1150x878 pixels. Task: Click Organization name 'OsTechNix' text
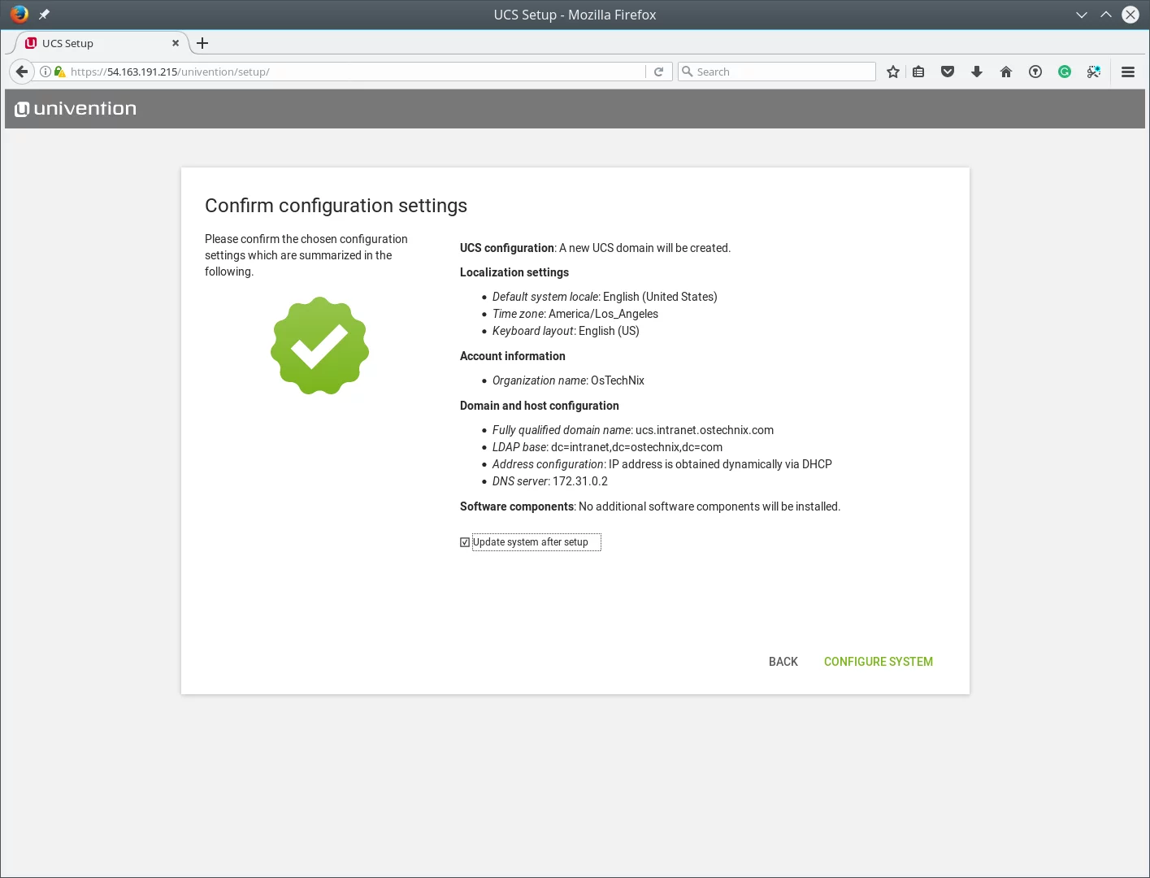click(618, 380)
